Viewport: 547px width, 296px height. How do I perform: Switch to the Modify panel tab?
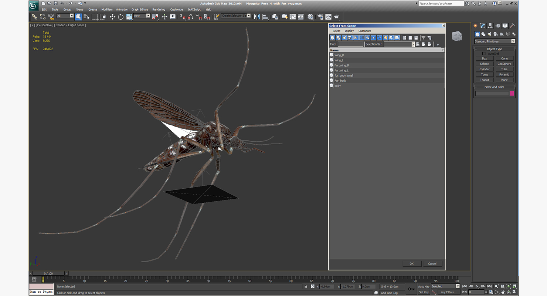(483, 26)
